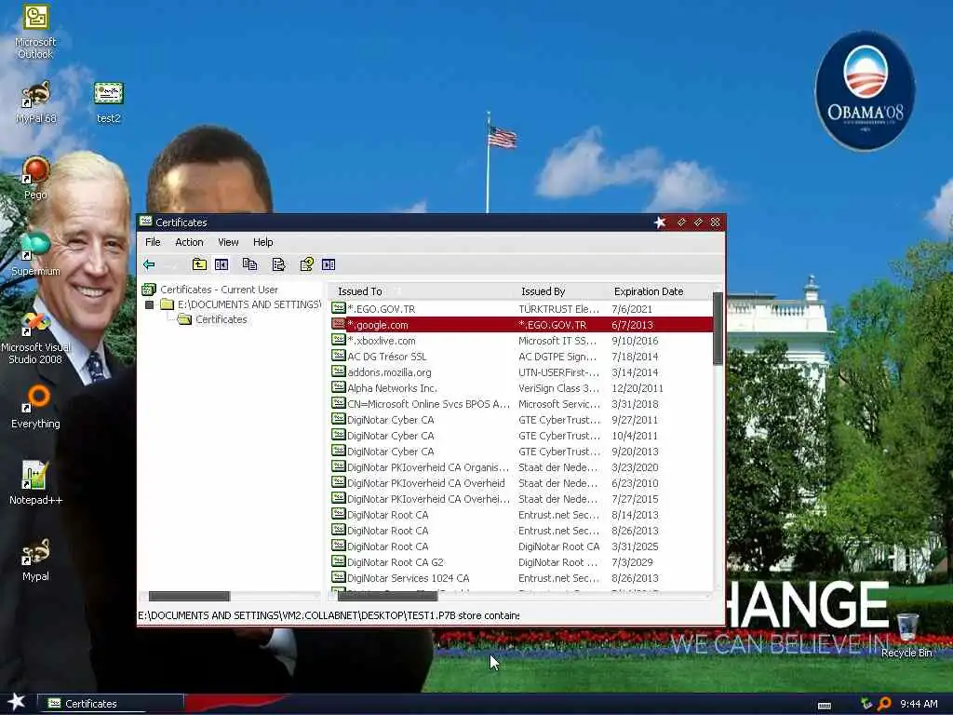
Task: Select DigiNotar Cyber CA expiring 10/4/2011
Action: [521, 436]
